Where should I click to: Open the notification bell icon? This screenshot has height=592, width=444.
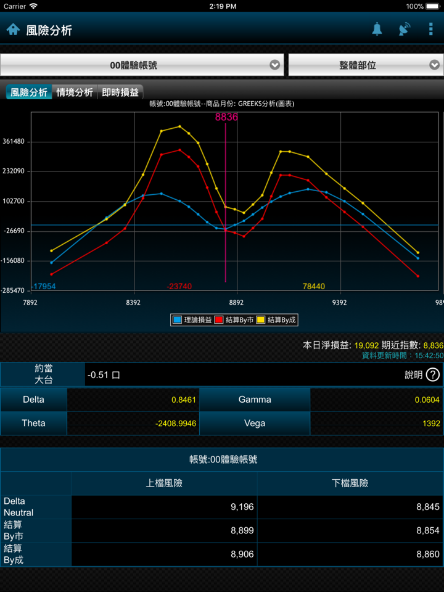pyautogui.click(x=377, y=29)
